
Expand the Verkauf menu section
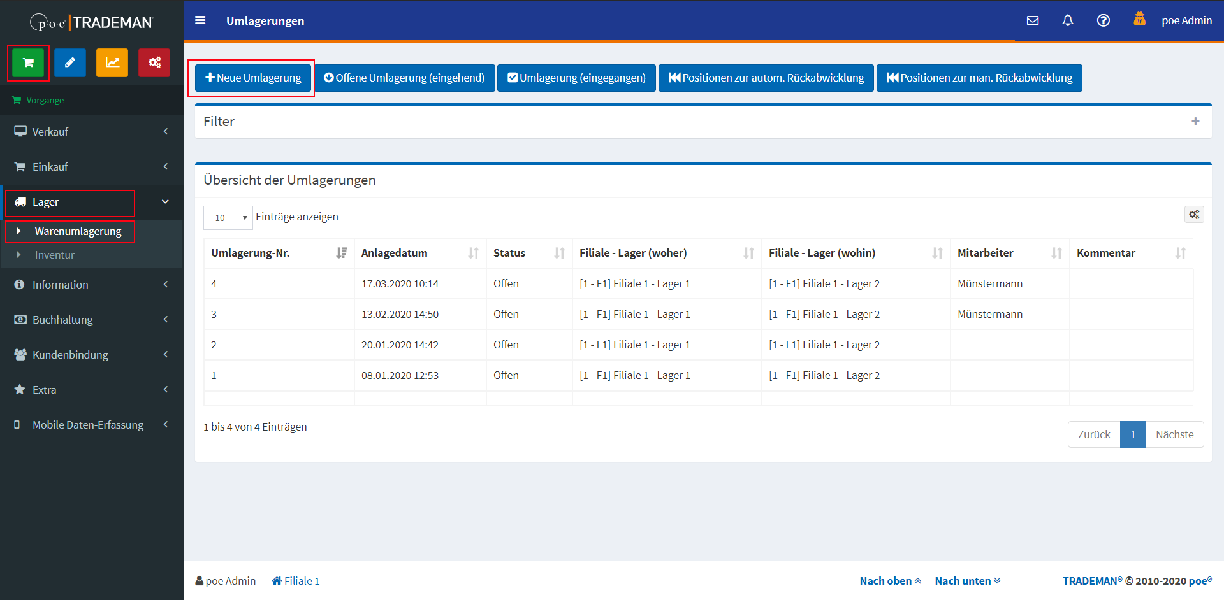91,132
